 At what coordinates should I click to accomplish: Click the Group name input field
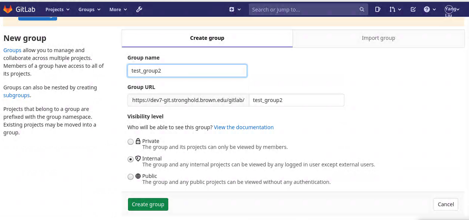(187, 71)
